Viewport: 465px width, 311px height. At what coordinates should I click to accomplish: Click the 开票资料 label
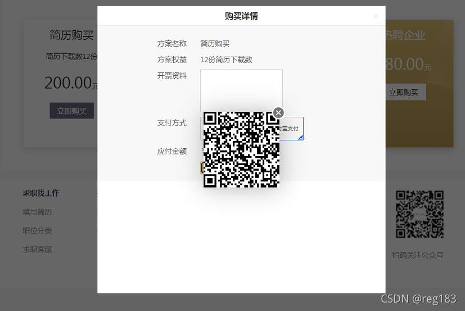[x=172, y=76]
